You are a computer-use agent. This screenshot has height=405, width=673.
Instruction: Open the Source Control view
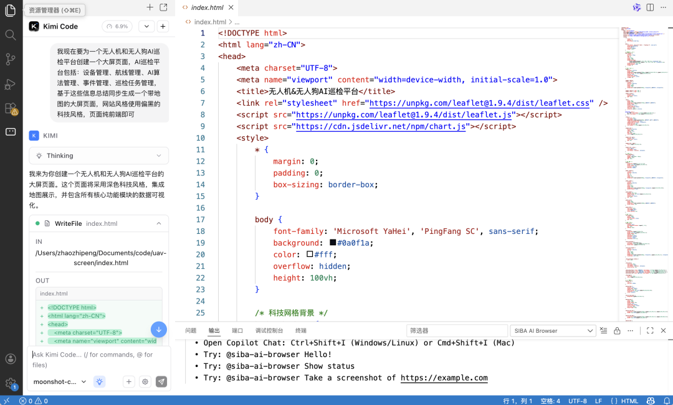[10, 58]
